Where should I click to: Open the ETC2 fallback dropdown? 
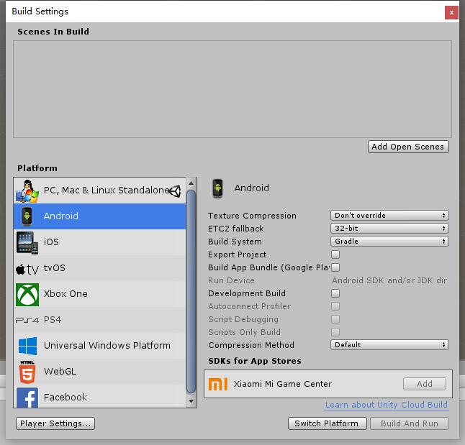[x=389, y=228]
